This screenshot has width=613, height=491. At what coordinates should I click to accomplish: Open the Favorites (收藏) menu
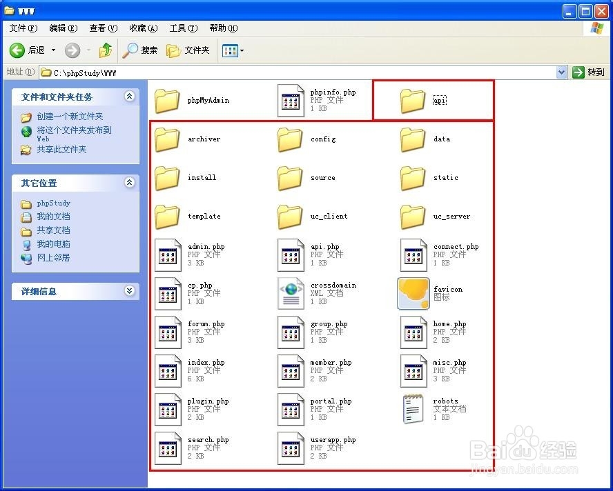pyautogui.click(x=144, y=28)
